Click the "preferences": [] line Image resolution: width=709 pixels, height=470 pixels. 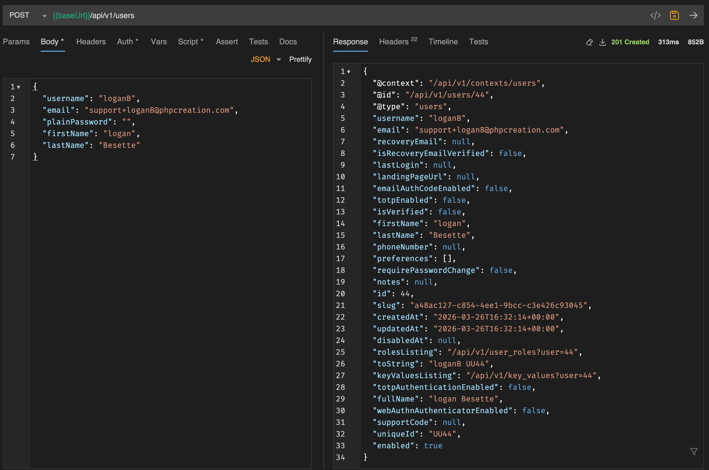coord(414,259)
